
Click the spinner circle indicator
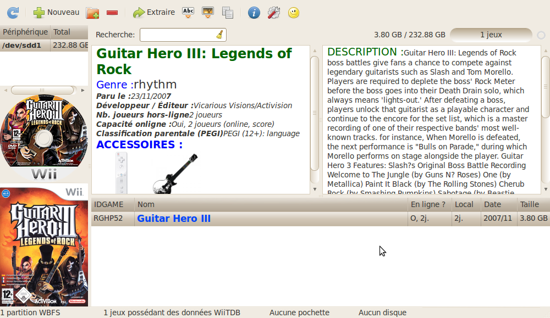541,35
